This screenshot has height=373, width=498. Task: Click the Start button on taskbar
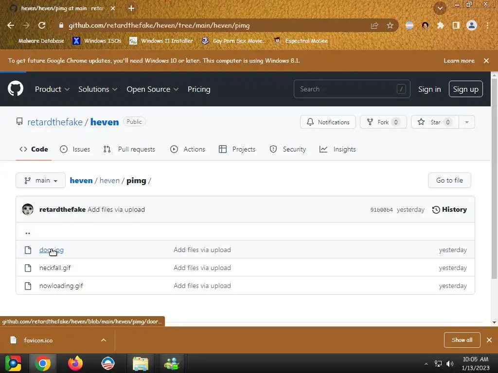click(x=13, y=363)
